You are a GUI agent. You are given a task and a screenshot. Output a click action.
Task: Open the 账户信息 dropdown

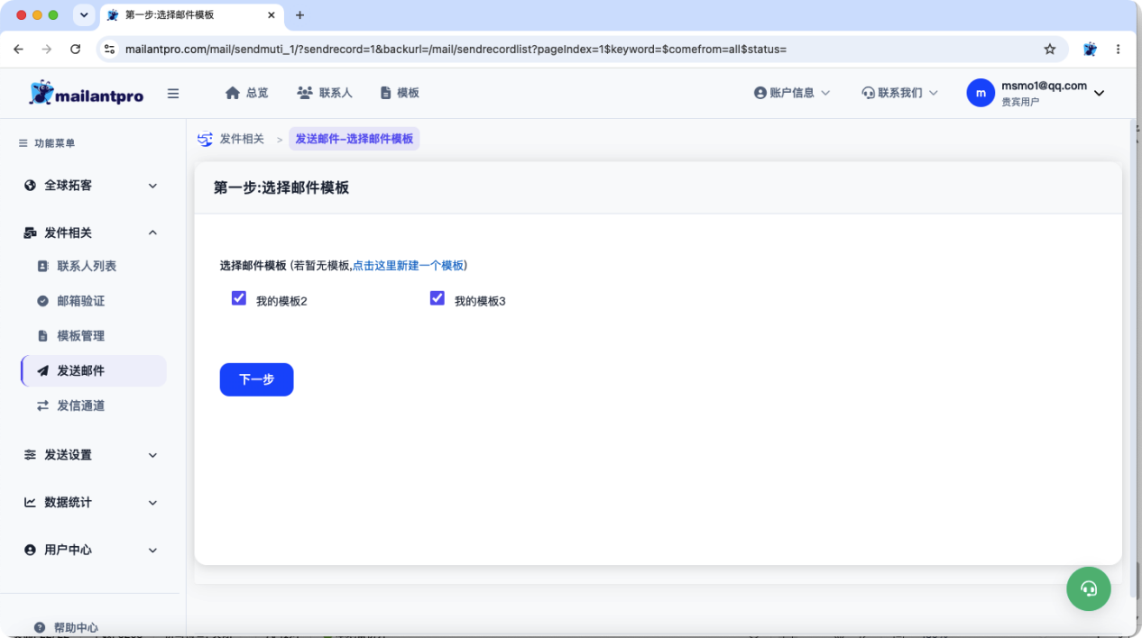coord(792,93)
